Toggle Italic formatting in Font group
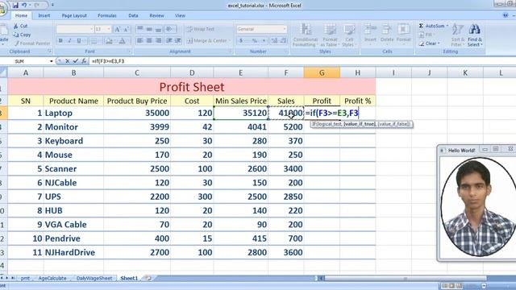This screenshot has height=290, width=516. [x=70, y=41]
